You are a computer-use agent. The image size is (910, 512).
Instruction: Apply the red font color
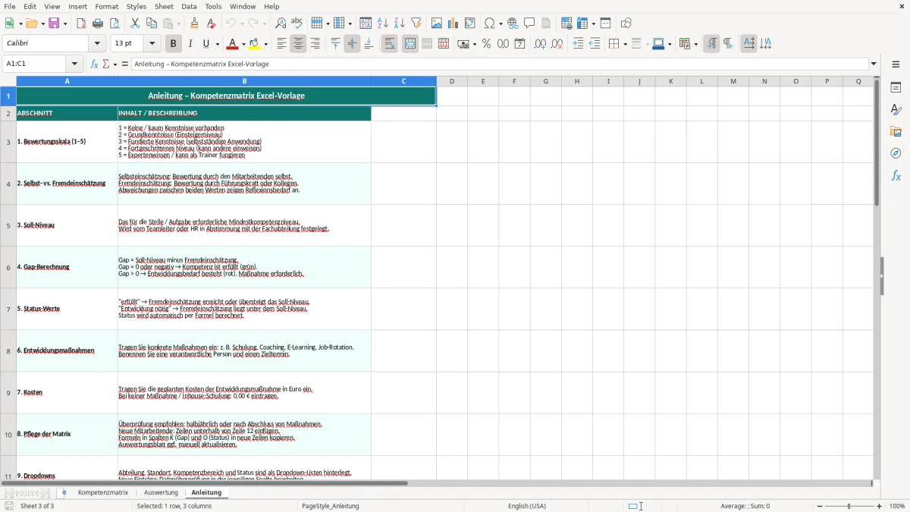pos(233,44)
